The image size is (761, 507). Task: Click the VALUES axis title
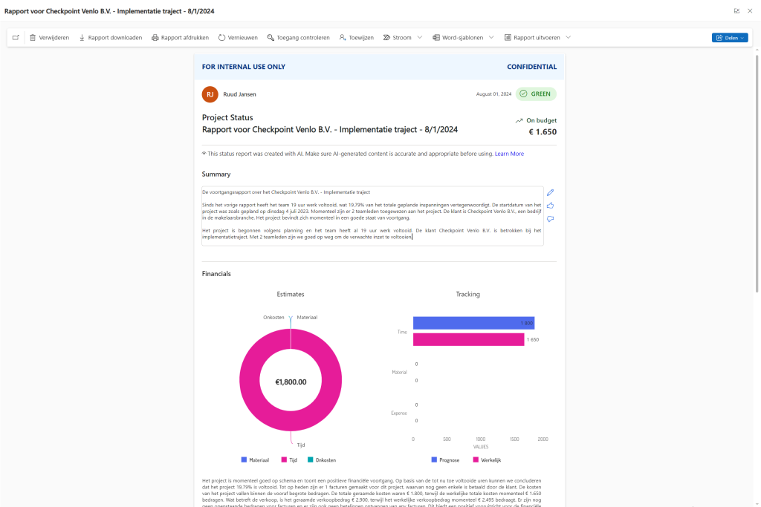click(481, 447)
